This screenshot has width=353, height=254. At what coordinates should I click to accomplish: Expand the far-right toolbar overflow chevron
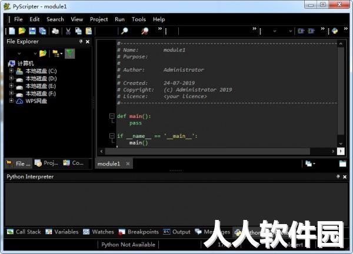(346, 29)
